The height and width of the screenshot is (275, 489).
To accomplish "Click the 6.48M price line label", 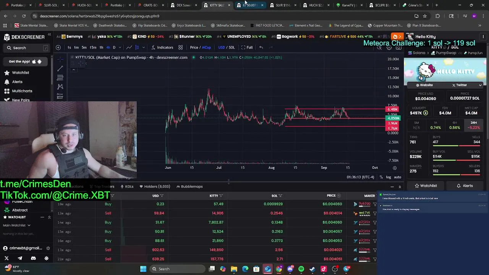I will click(393, 109).
